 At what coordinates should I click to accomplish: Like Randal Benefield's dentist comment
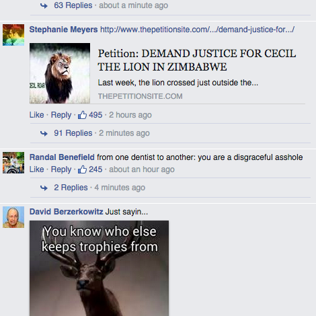click(37, 169)
